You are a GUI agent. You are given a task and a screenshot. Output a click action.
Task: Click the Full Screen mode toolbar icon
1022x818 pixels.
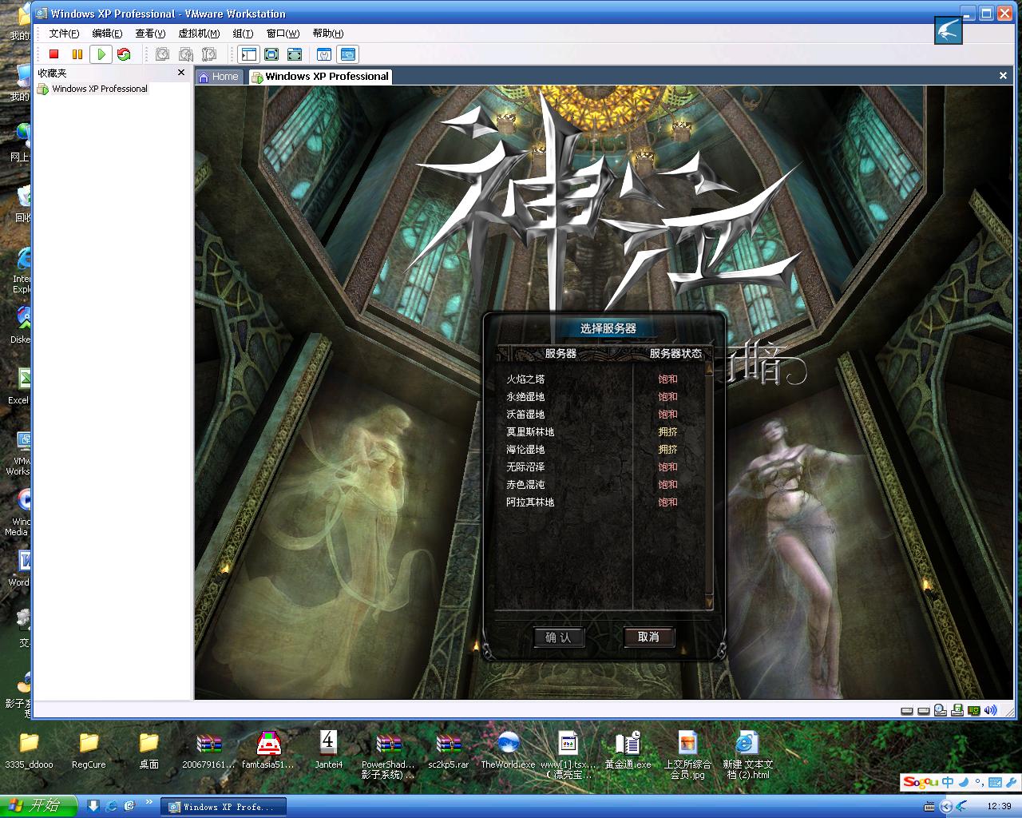(x=295, y=54)
